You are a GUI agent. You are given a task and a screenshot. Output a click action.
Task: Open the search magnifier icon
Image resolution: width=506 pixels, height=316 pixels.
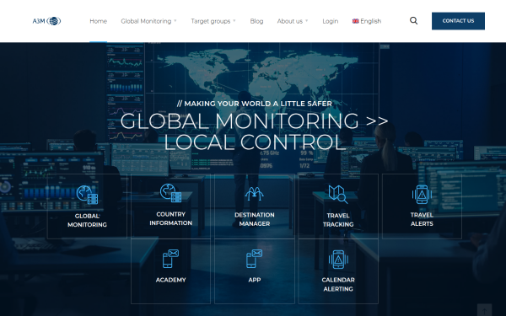(414, 21)
